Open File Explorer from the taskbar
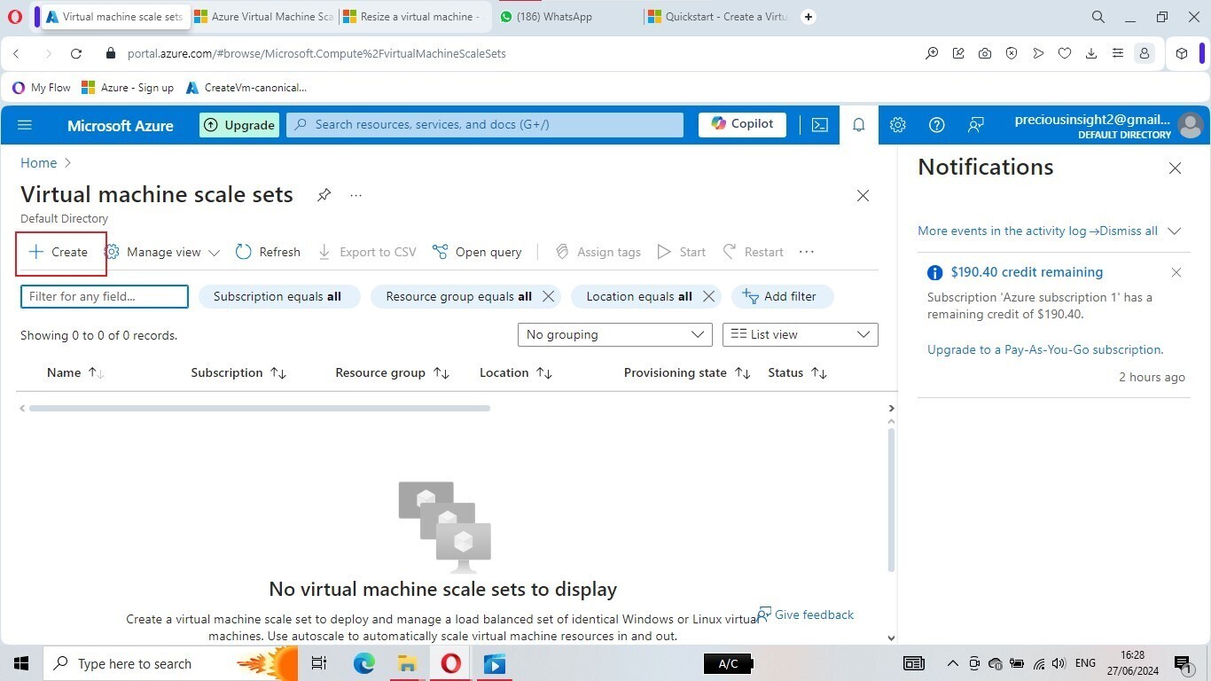 (407, 663)
